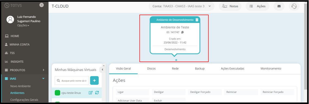Click the carousel dot below the card
This screenshot has width=309, height=104.
[176, 60]
